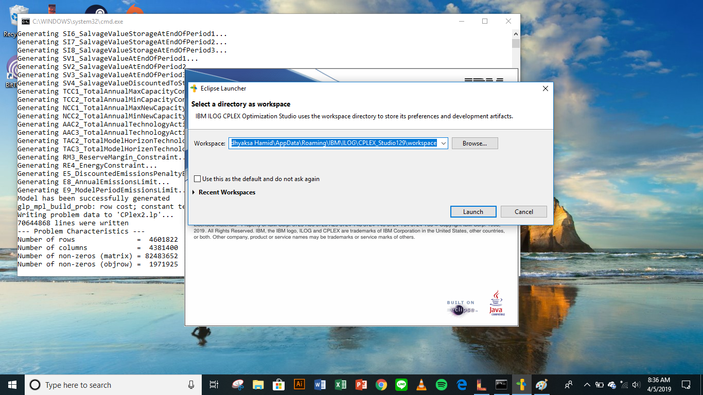Click the 'Number of rows' line in cmd
The height and width of the screenshot is (395, 703).
(x=98, y=239)
